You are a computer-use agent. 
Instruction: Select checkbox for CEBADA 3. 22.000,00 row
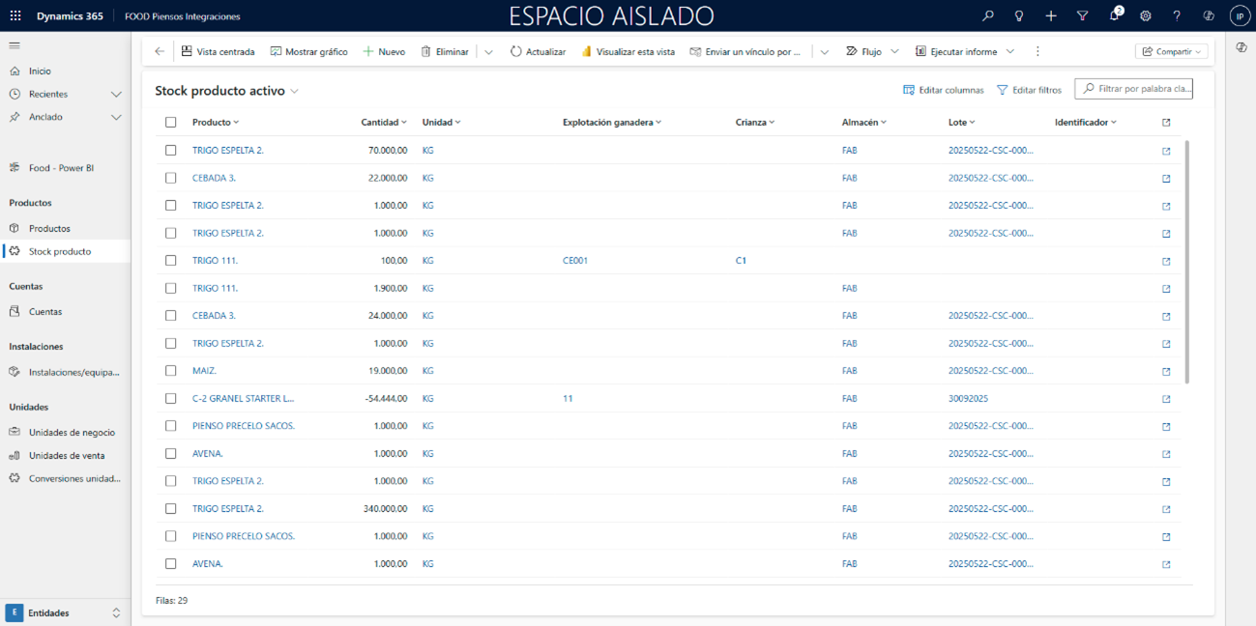pyautogui.click(x=171, y=178)
